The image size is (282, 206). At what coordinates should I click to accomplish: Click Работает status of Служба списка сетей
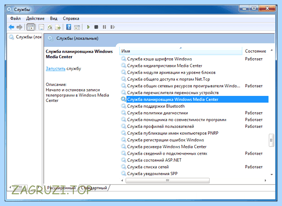(x=254, y=167)
